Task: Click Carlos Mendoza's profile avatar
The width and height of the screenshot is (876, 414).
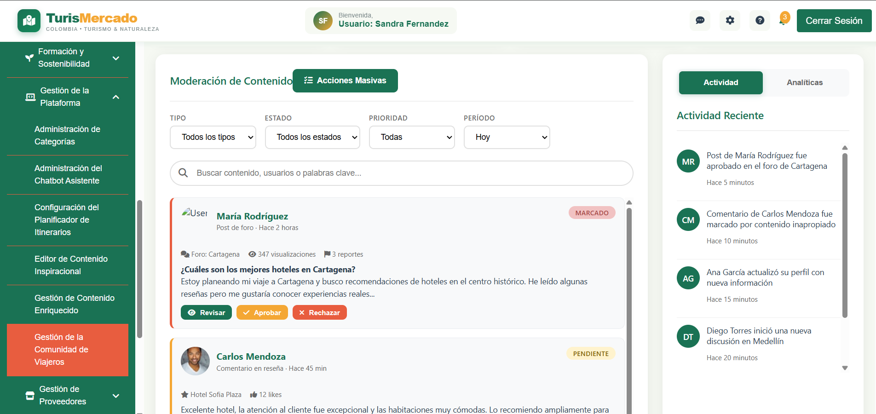Action: (195, 362)
